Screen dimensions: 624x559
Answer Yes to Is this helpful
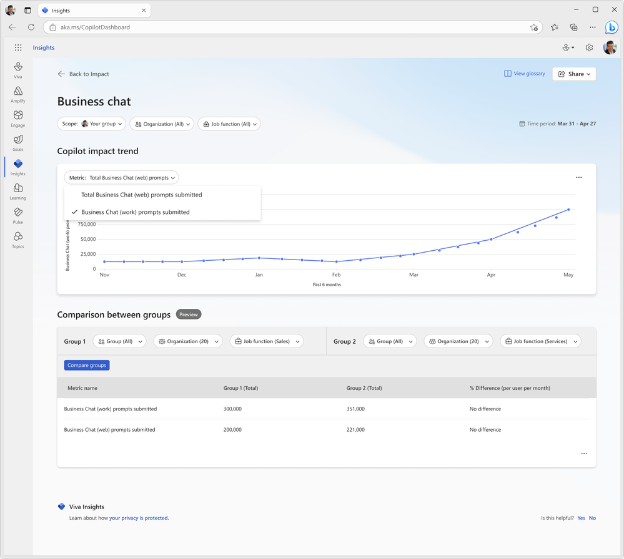tap(582, 518)
